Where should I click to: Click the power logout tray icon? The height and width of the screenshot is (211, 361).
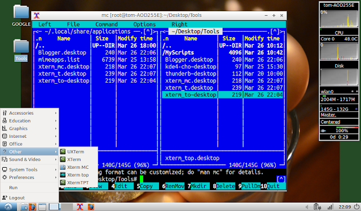356,207
